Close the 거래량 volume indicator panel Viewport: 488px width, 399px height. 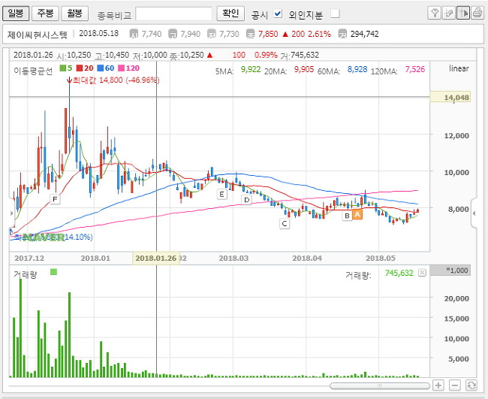422,274
